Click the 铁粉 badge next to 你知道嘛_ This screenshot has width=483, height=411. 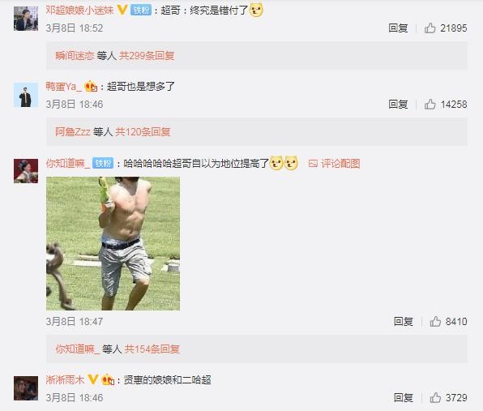point(103,163)
